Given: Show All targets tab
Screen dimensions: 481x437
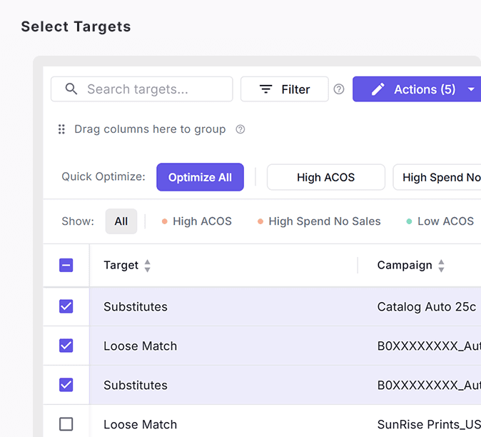Looking at the screenshot, I should pos(121,221).
